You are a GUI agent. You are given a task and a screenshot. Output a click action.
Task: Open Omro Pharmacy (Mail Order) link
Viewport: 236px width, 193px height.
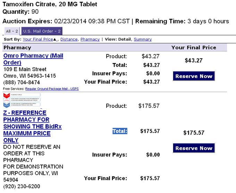click(x=33, y=59)
